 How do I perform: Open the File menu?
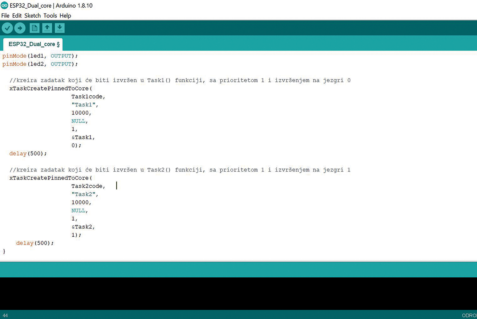point(5,16)
